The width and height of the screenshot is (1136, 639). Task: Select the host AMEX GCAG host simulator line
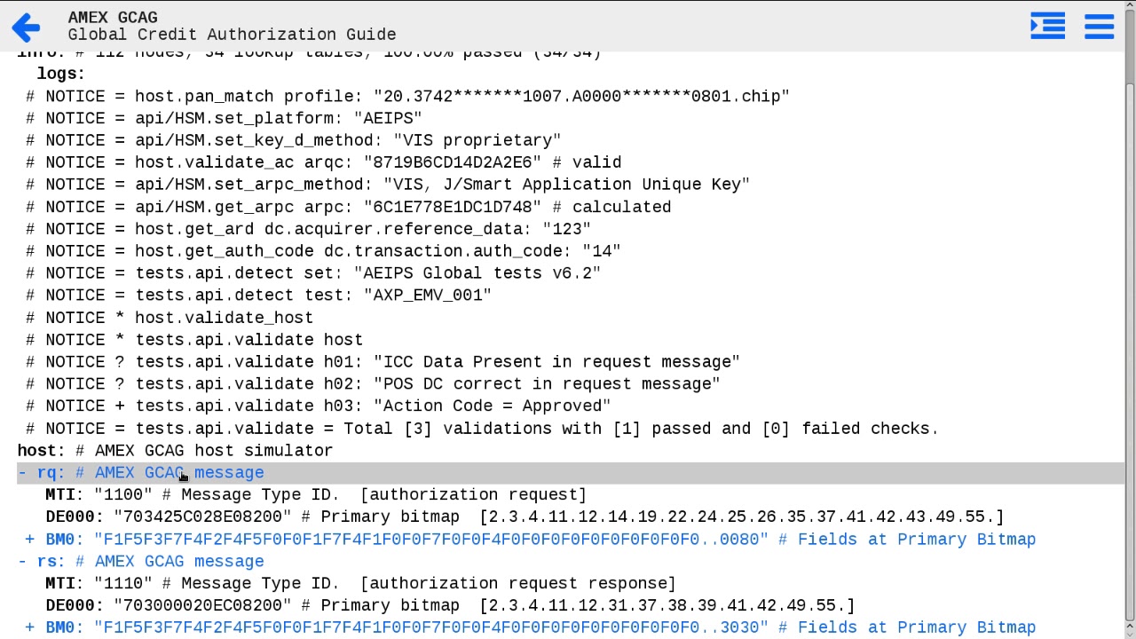coord(175,451)
